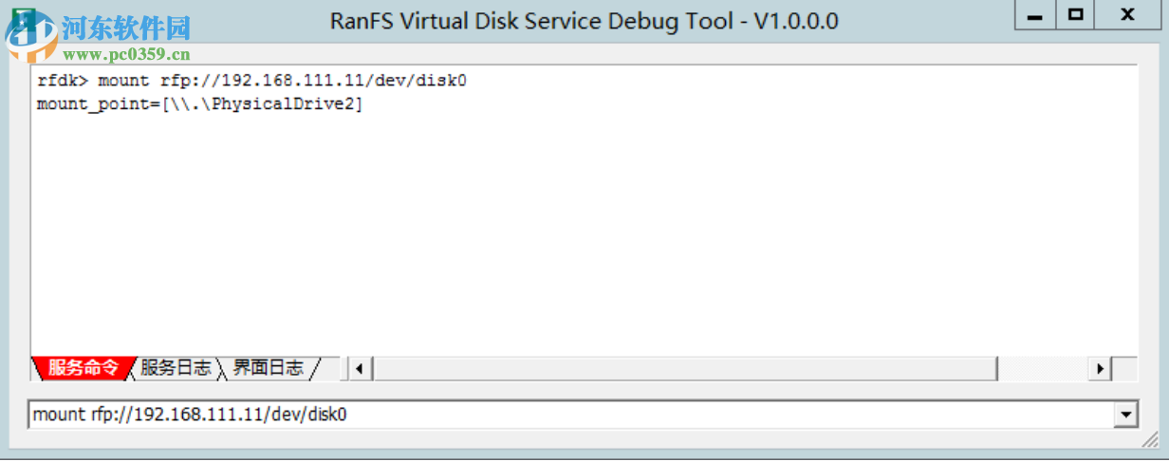
Task: Click the scrollbar track right of the thumb
Action: (x=1042, y=368)
